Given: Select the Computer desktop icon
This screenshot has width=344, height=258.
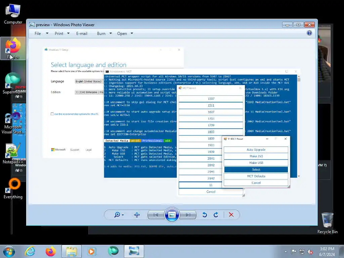Looking at the screenshot, I should (13, 13).
